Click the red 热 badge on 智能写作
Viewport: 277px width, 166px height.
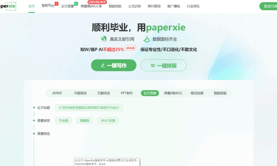(x=56, y=4)
